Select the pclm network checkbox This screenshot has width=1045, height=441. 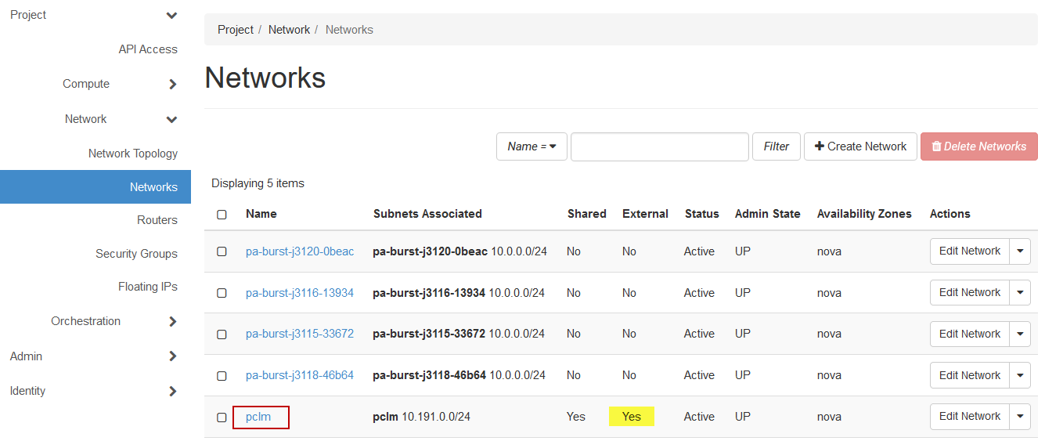click(x=222, y=418)
